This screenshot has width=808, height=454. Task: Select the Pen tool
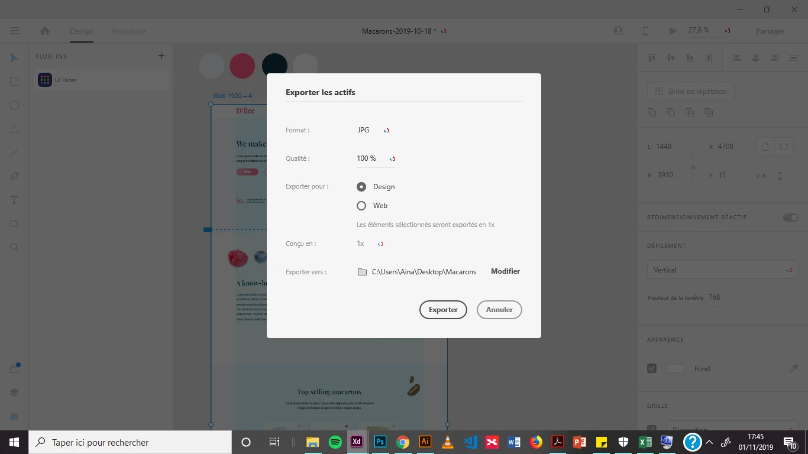coord(15,176)
